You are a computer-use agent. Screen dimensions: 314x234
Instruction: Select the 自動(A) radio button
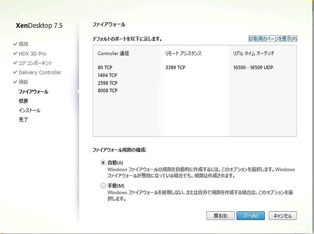coord(103,163)
